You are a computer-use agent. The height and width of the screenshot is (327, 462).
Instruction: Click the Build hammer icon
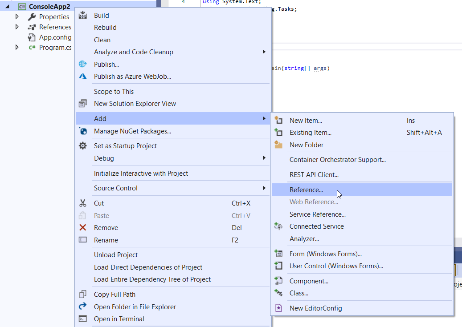point(82,15)
